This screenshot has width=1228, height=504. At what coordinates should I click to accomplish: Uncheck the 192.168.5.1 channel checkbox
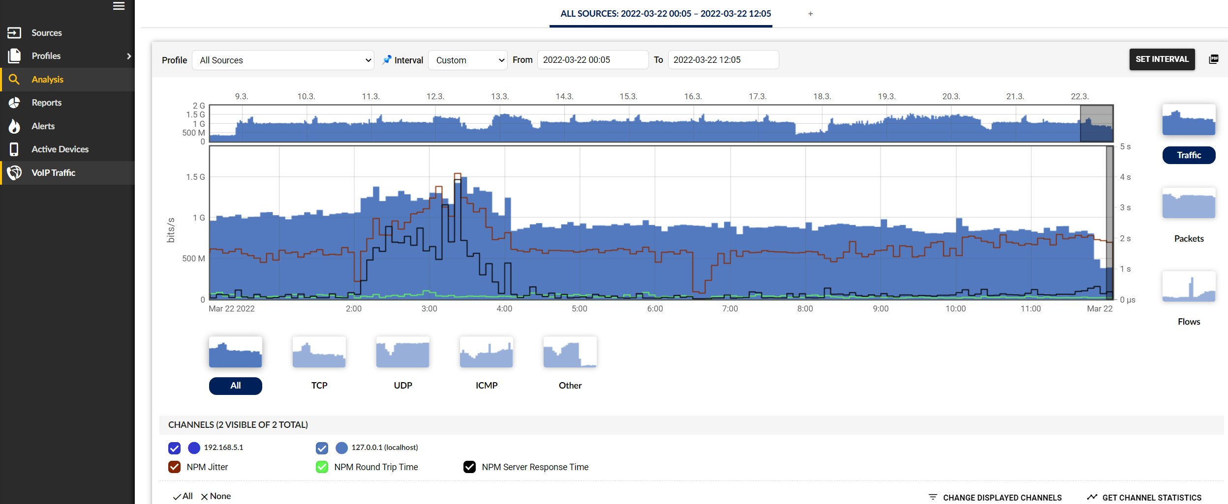[174, 448]
